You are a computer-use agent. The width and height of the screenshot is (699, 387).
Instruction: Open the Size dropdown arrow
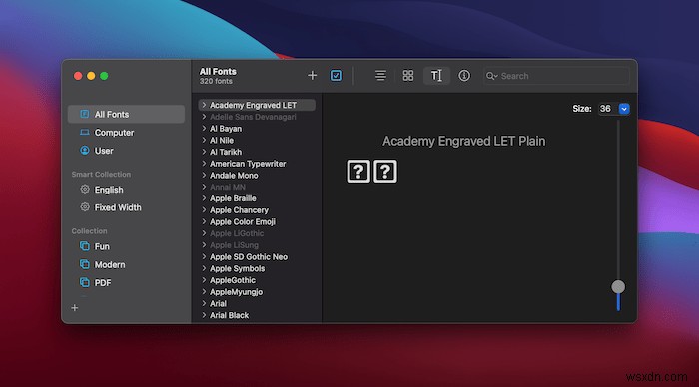pyautogui.click(x=624, y=109)
